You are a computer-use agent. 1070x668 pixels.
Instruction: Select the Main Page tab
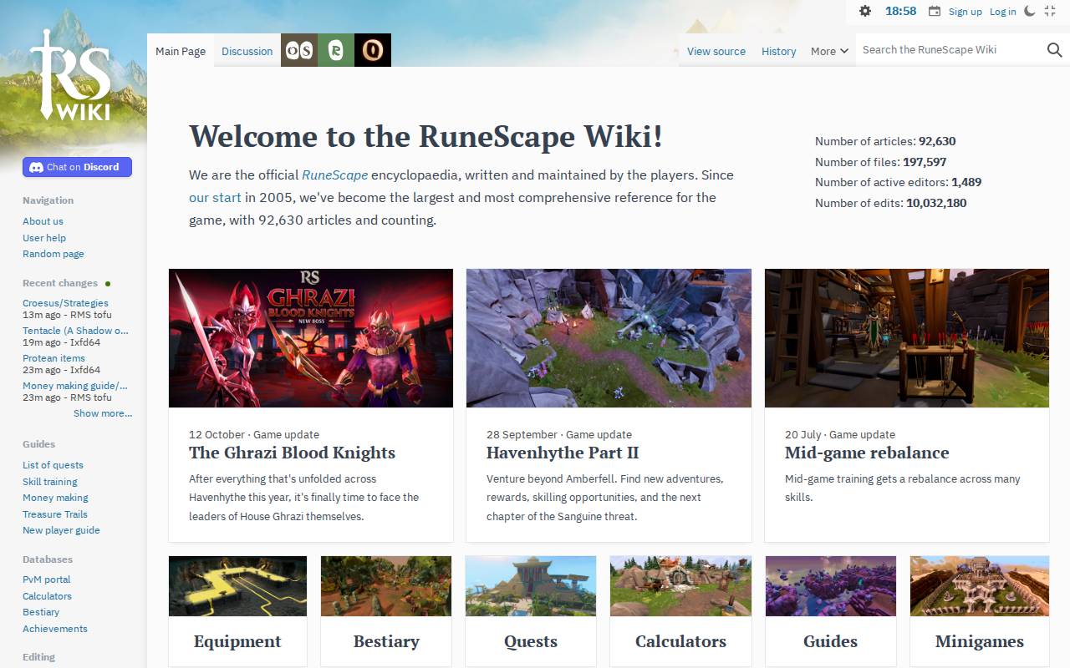click(181, 51)
